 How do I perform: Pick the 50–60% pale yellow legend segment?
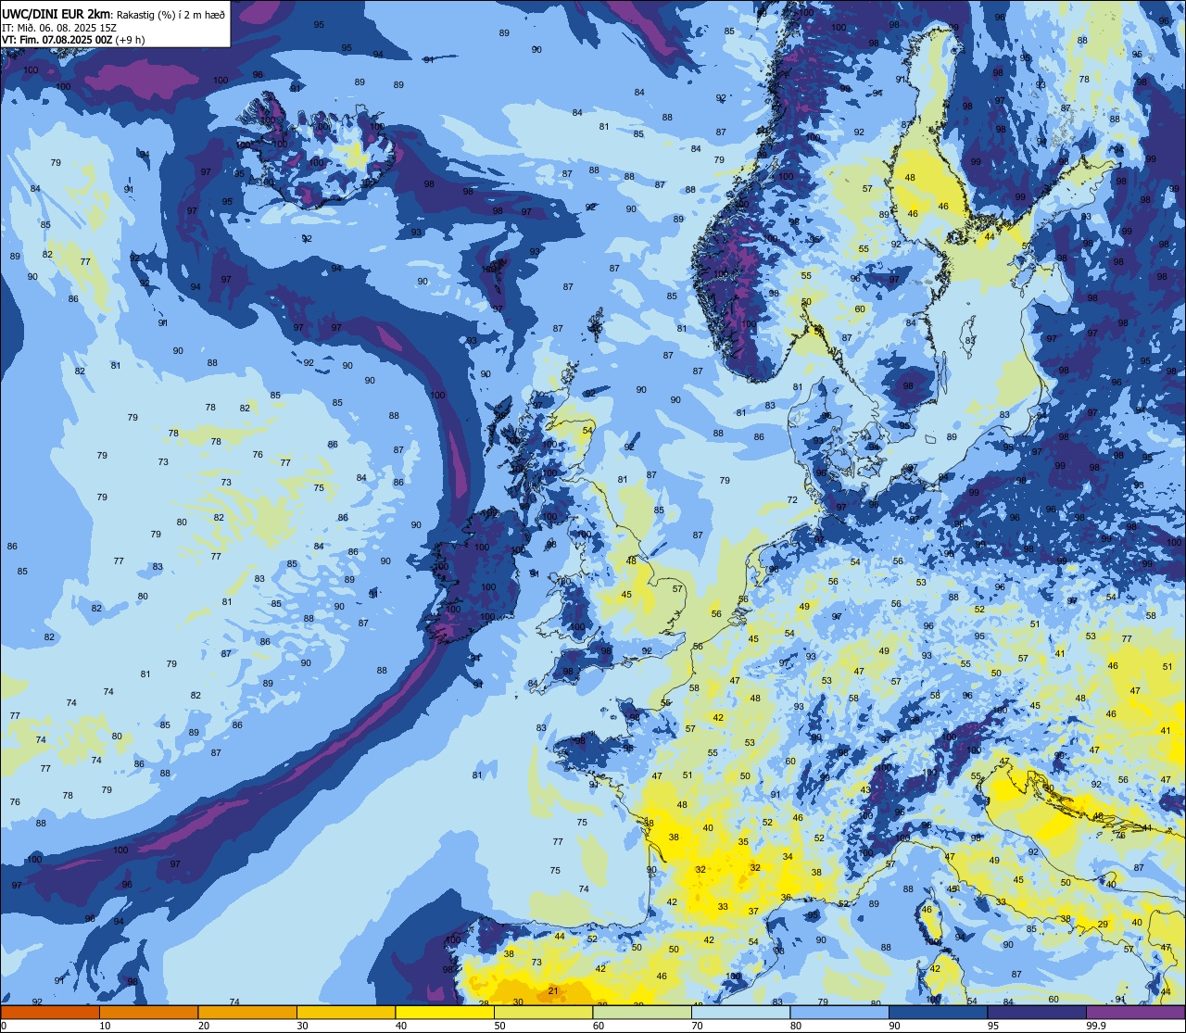pyautogui.click(x=544, y=1012)
